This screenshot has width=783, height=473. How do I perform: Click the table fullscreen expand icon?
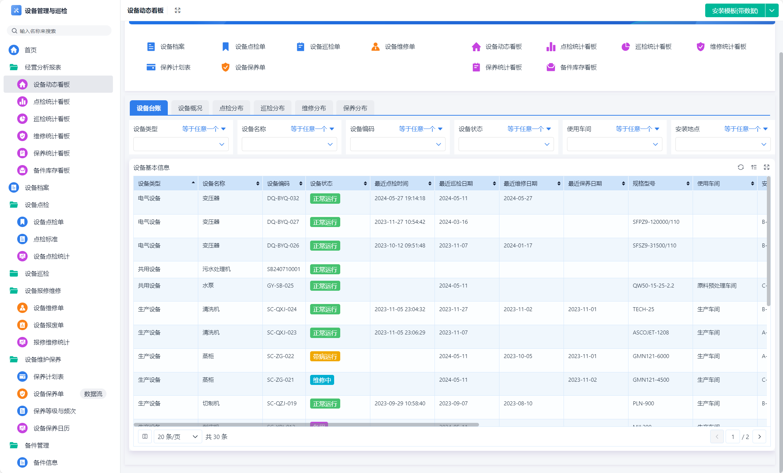click(x=767, y=167)
